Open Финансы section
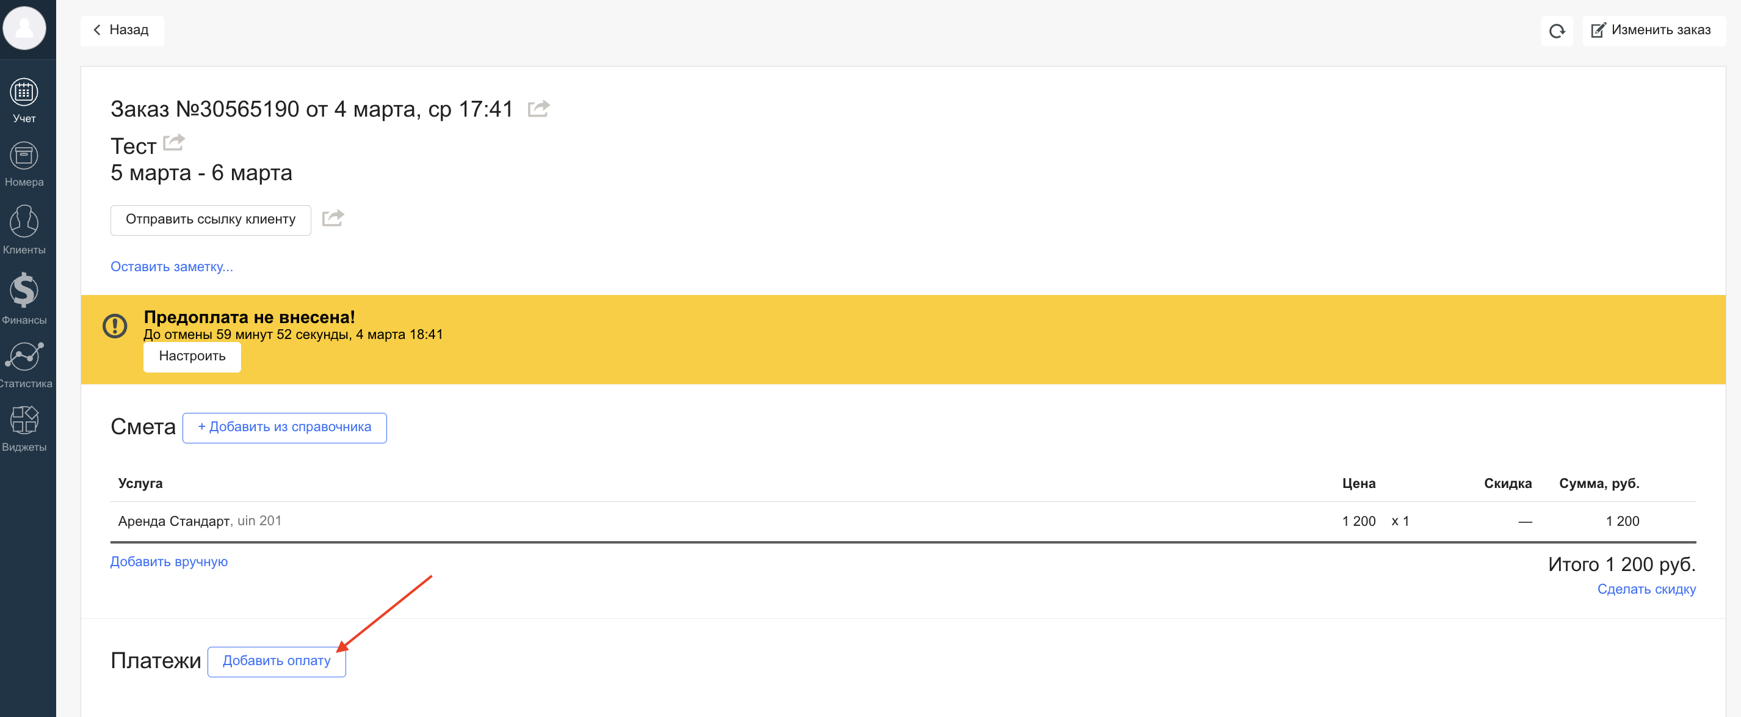1741x717 pixels. point(24,298)
